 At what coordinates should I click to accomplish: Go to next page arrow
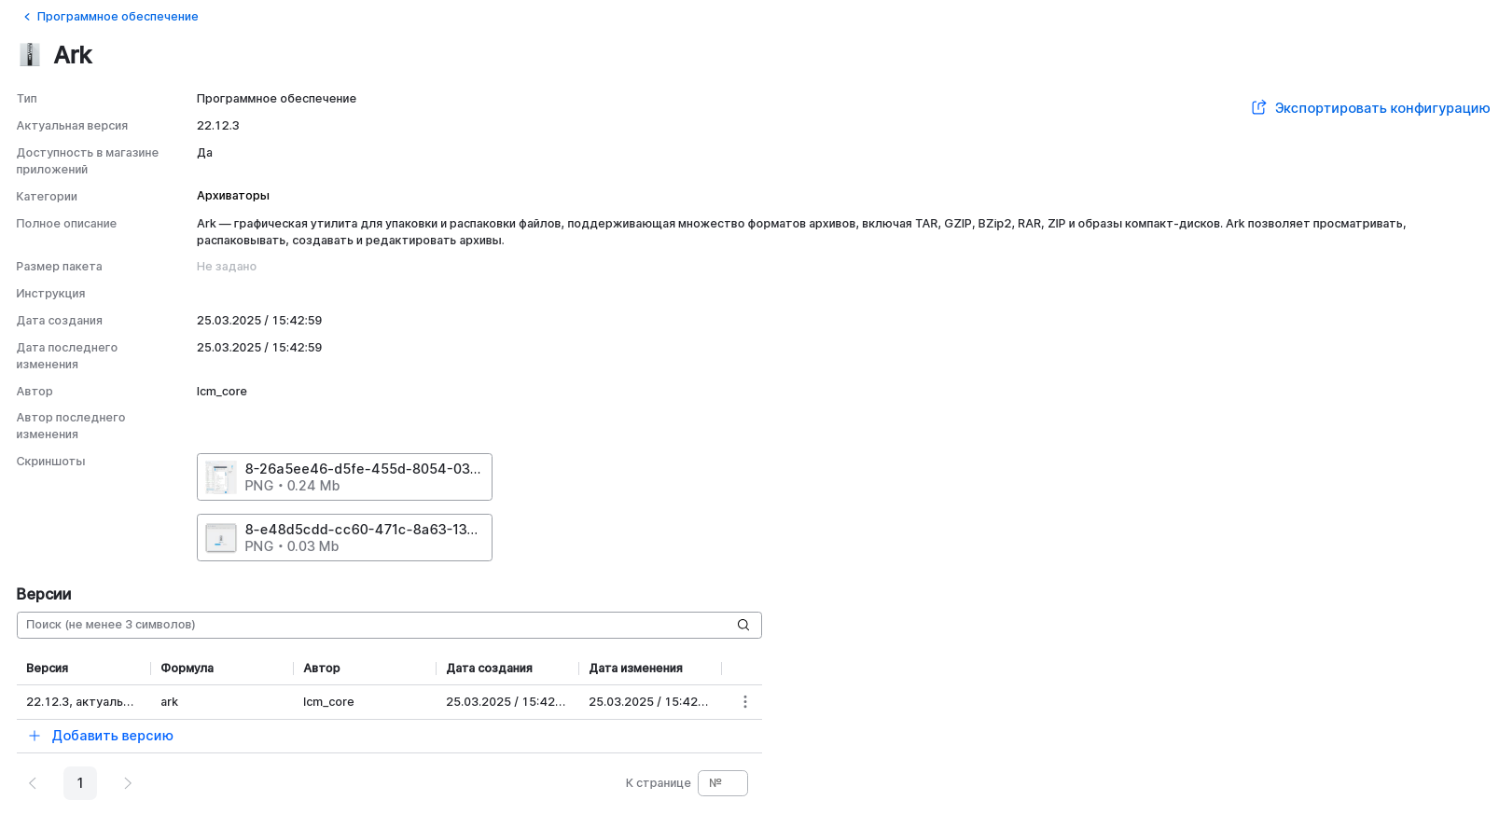128,783
